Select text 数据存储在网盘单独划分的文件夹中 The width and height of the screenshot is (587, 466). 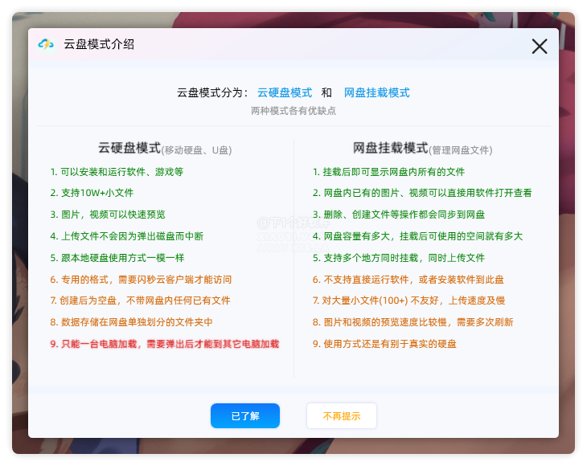(x=137, y=322)
